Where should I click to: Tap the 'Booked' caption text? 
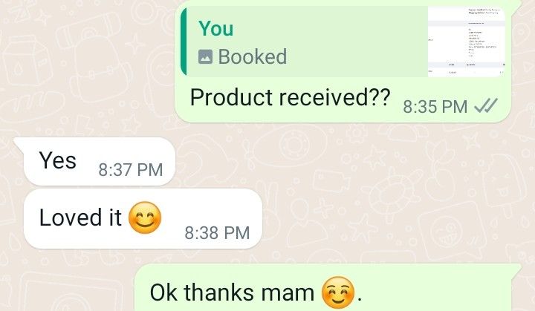[x=253, y=56]
